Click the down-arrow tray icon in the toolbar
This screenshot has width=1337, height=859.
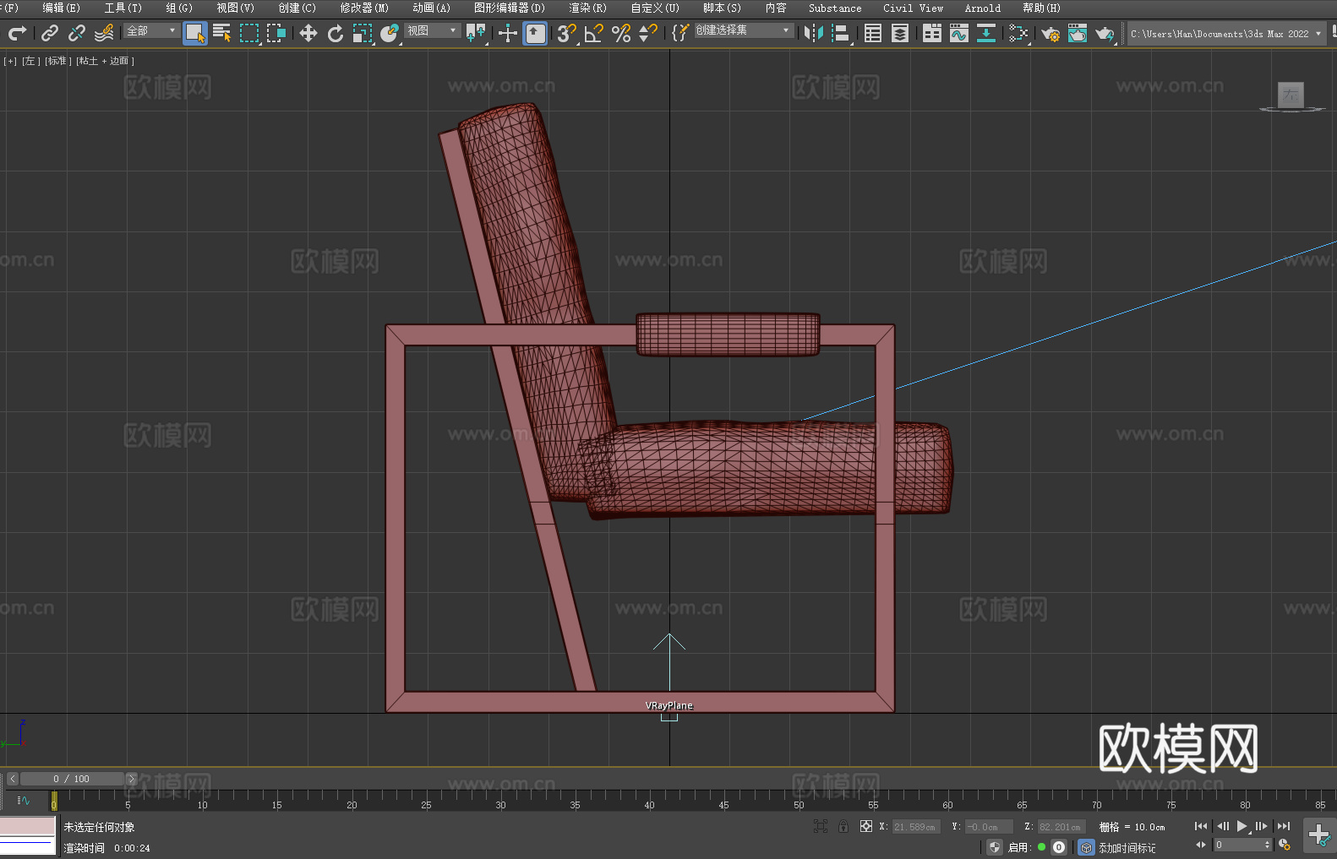coord(986,33)
